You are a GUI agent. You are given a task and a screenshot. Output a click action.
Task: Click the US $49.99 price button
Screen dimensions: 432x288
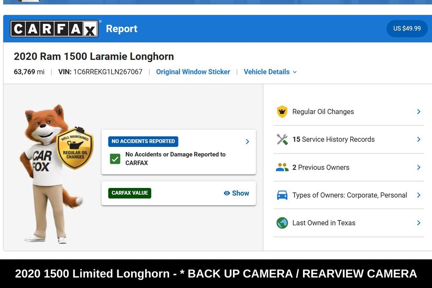(407, 28)
